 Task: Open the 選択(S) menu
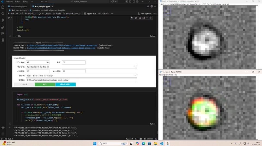[25, 2]
